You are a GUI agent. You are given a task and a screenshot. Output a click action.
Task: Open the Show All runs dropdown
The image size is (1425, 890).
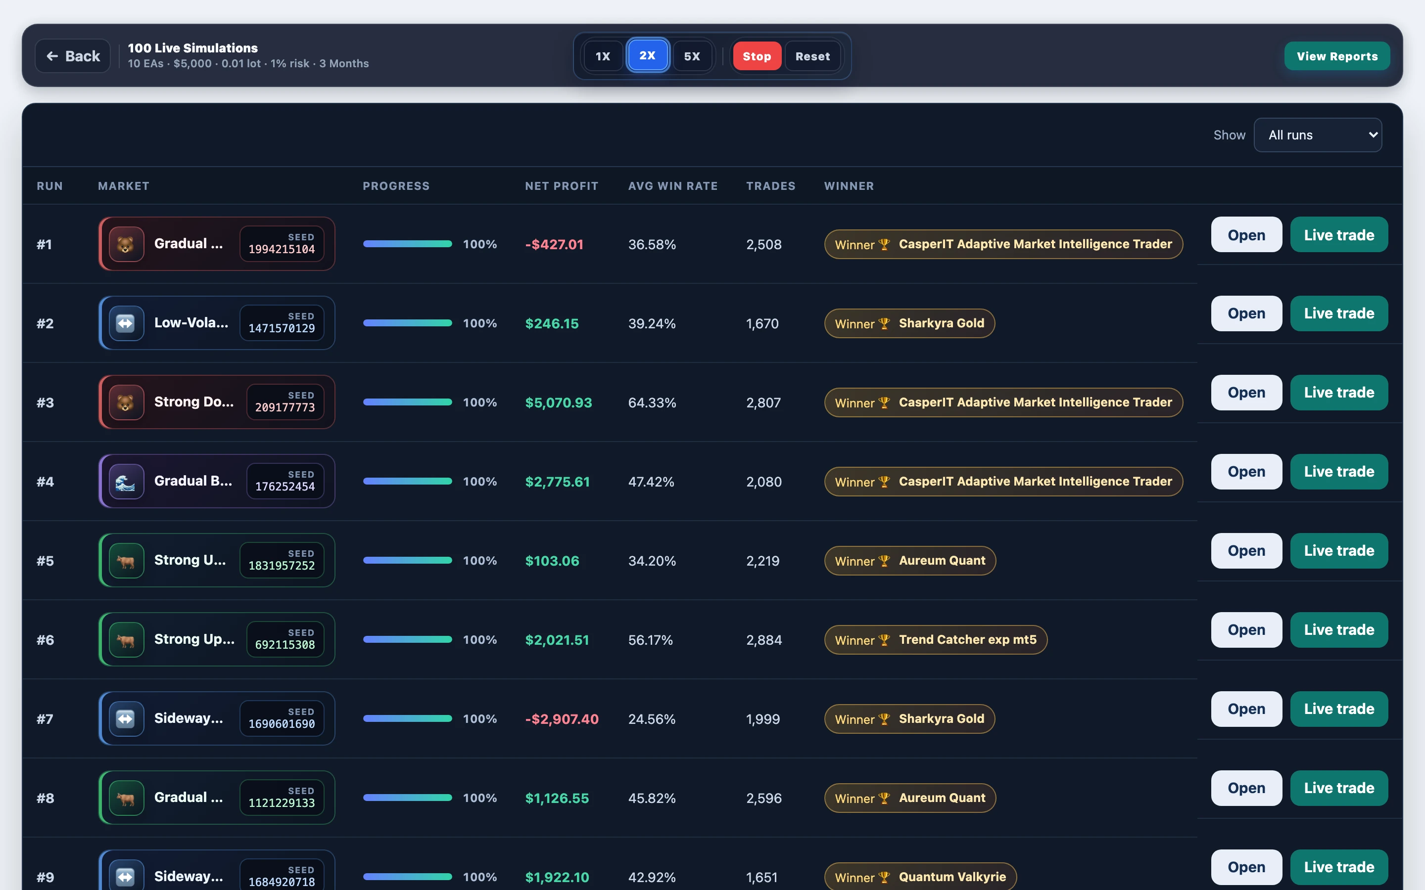coord(1318,135)
